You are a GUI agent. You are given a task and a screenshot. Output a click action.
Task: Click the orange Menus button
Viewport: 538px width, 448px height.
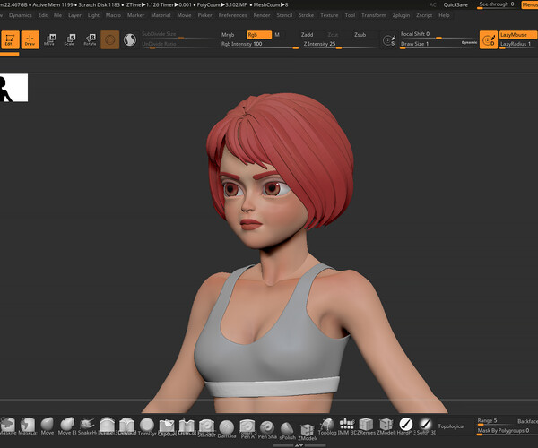(529, 4)
